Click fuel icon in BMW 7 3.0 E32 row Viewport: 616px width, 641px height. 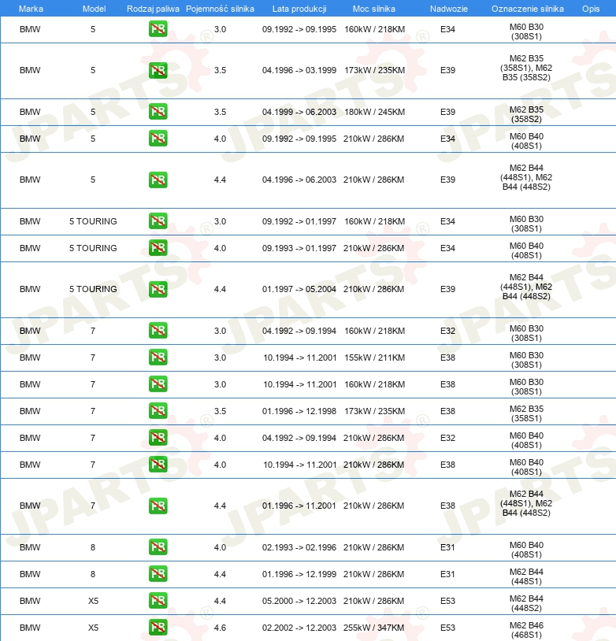tap(158, 330)
